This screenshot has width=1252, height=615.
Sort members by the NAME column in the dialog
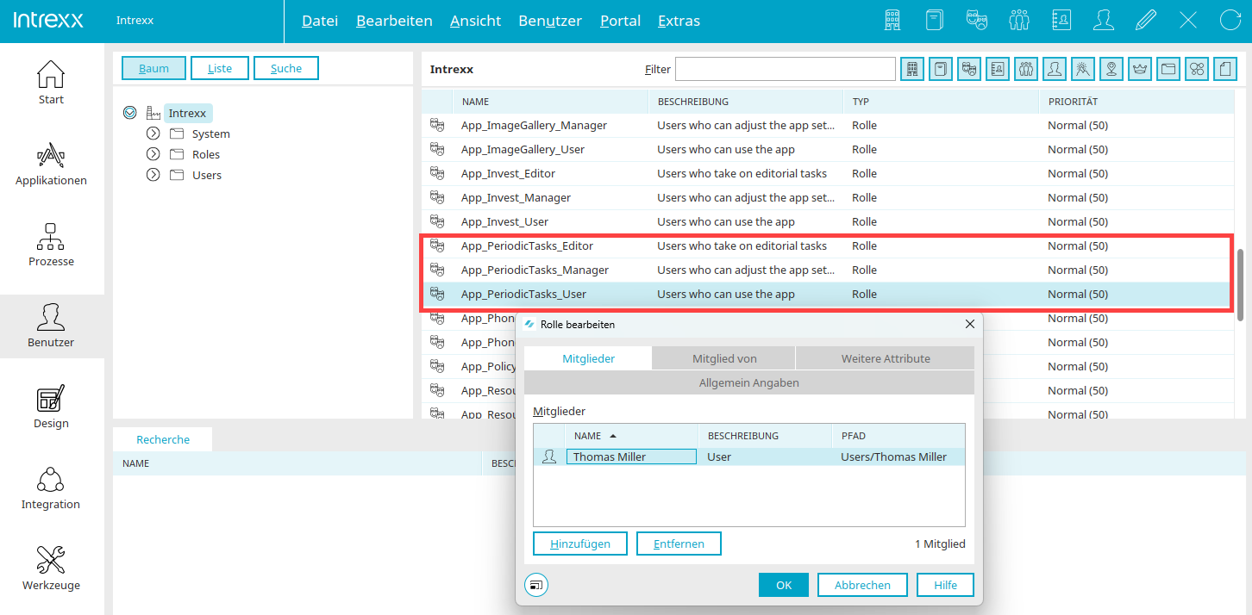click(x=631, y=436)
